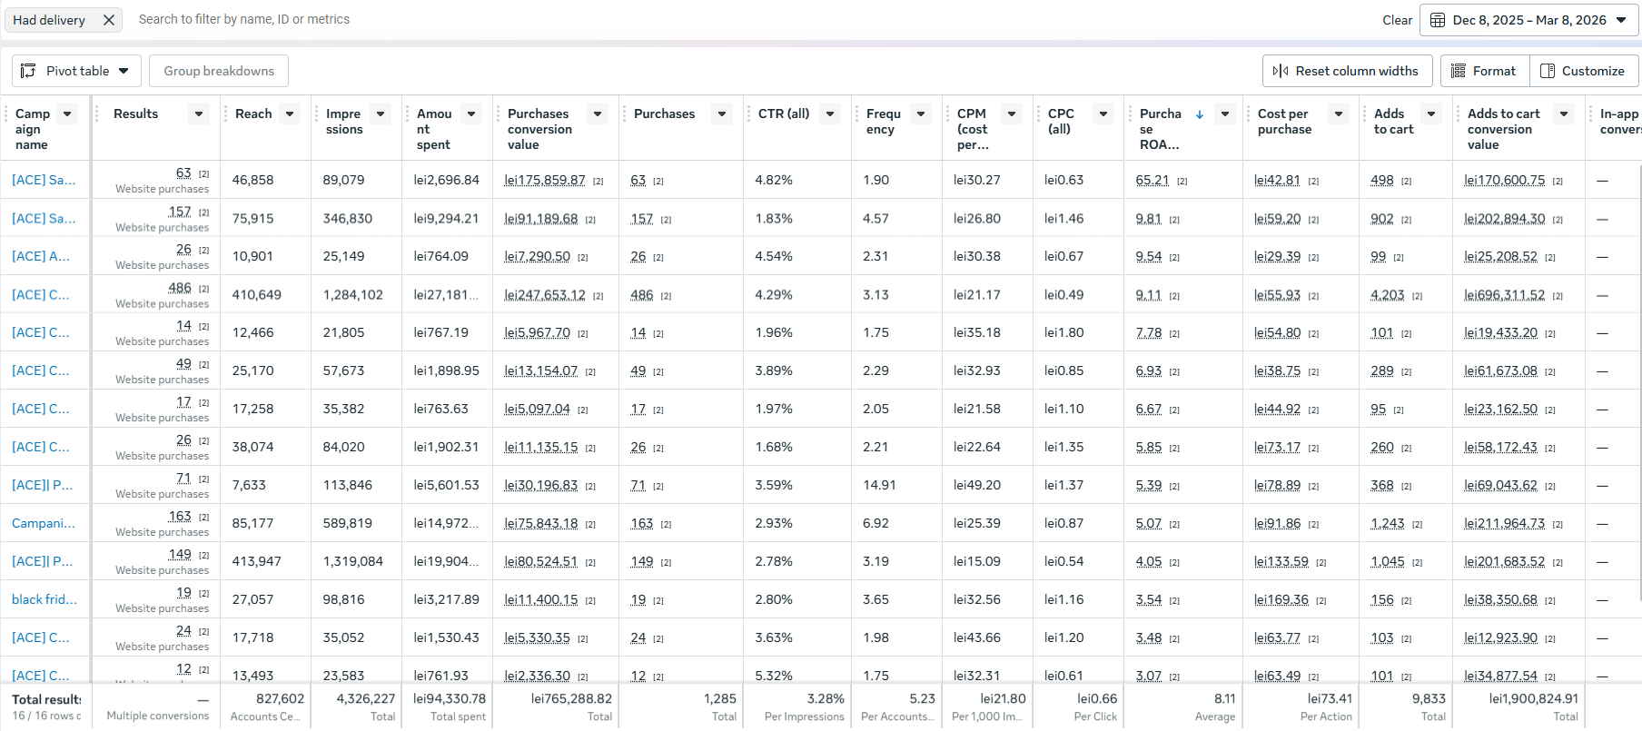Open Campaign name column dropdown arrow

click(67, 114)
